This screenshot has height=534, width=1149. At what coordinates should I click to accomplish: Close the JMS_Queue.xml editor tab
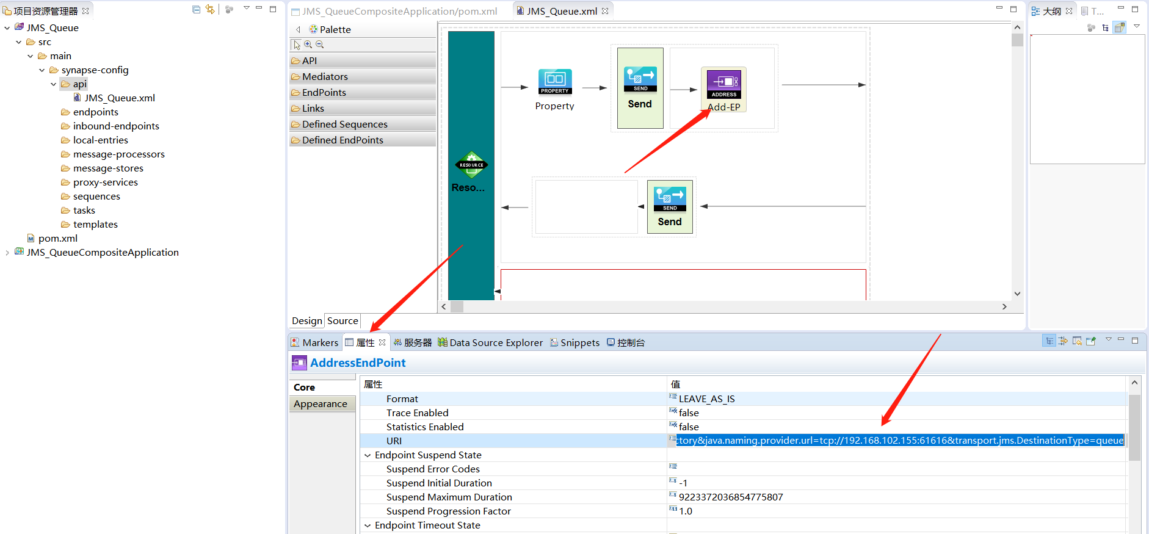605,11
